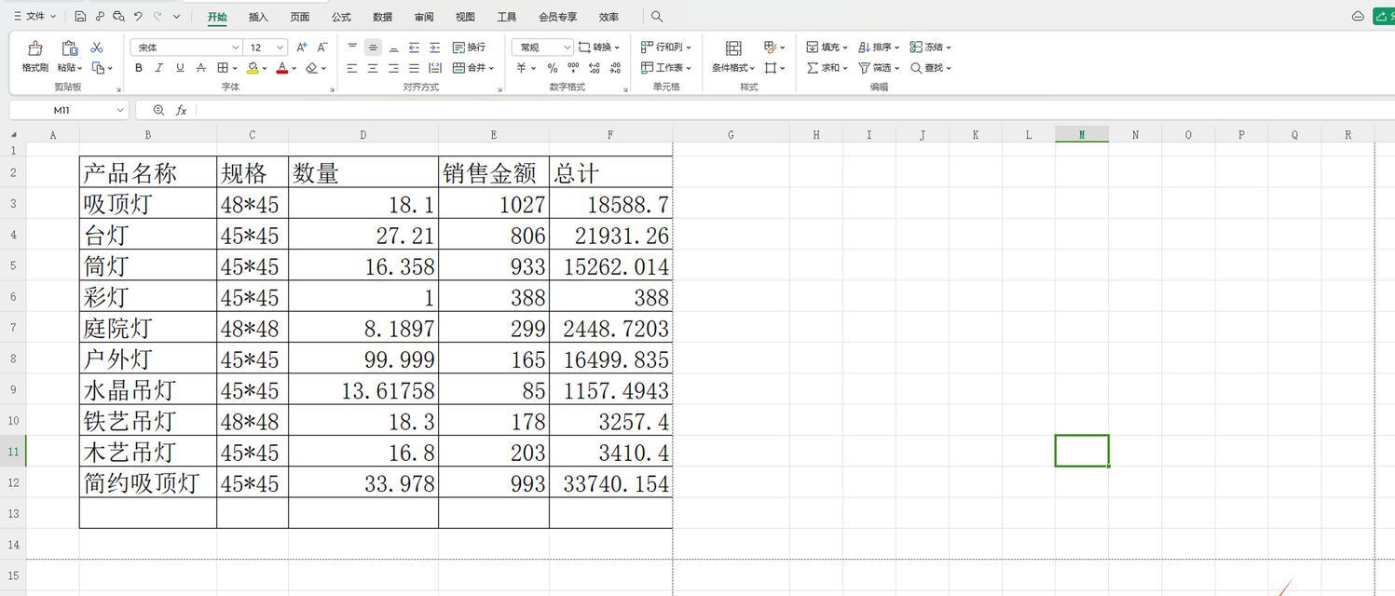Click the Redo arrow icon
1395x596 pixels.
157,17
